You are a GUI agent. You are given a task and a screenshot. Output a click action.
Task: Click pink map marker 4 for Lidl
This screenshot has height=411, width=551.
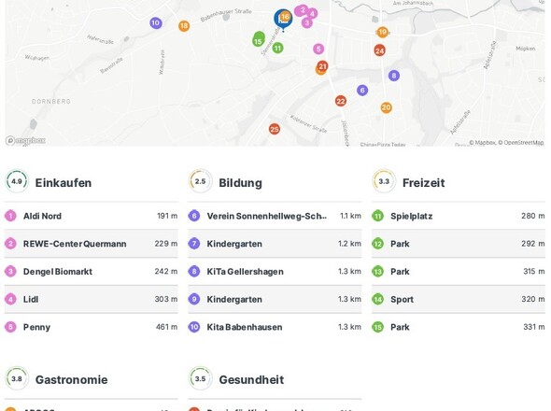312,14
